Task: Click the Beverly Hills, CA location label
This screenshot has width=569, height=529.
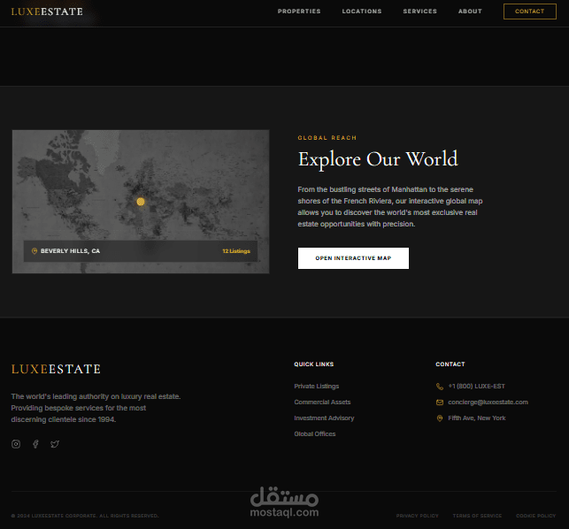Action: 71,251
